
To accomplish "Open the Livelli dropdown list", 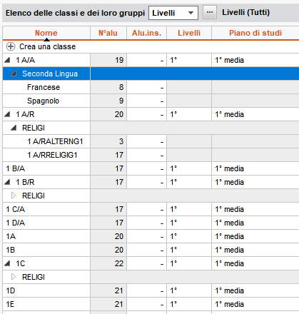I will click(x=173, y=13).
